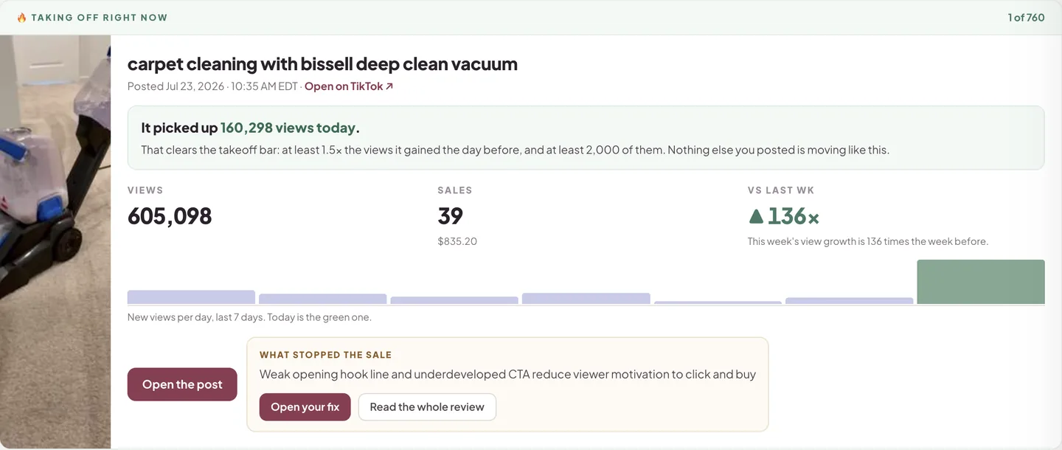This screenshot has width=1062, height=450.
Task: Click the Open your fix button
Action: click(x=305, y=407)
